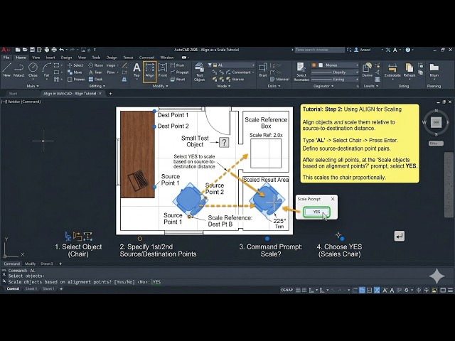Switch to the Start document tab
The image size is (455, 341).
pyautogui.click(x=13, y=94)
